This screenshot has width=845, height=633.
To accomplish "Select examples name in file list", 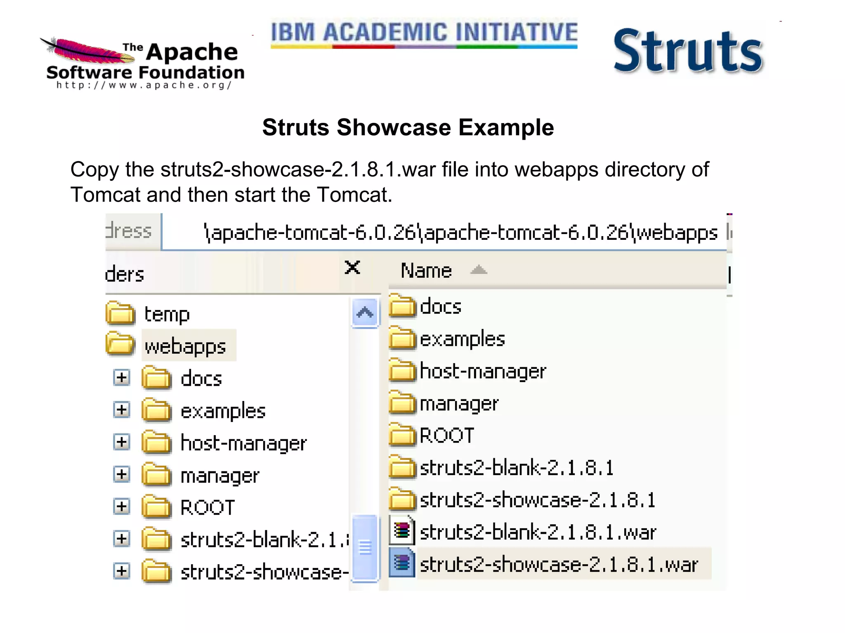I will coord(463,339).
